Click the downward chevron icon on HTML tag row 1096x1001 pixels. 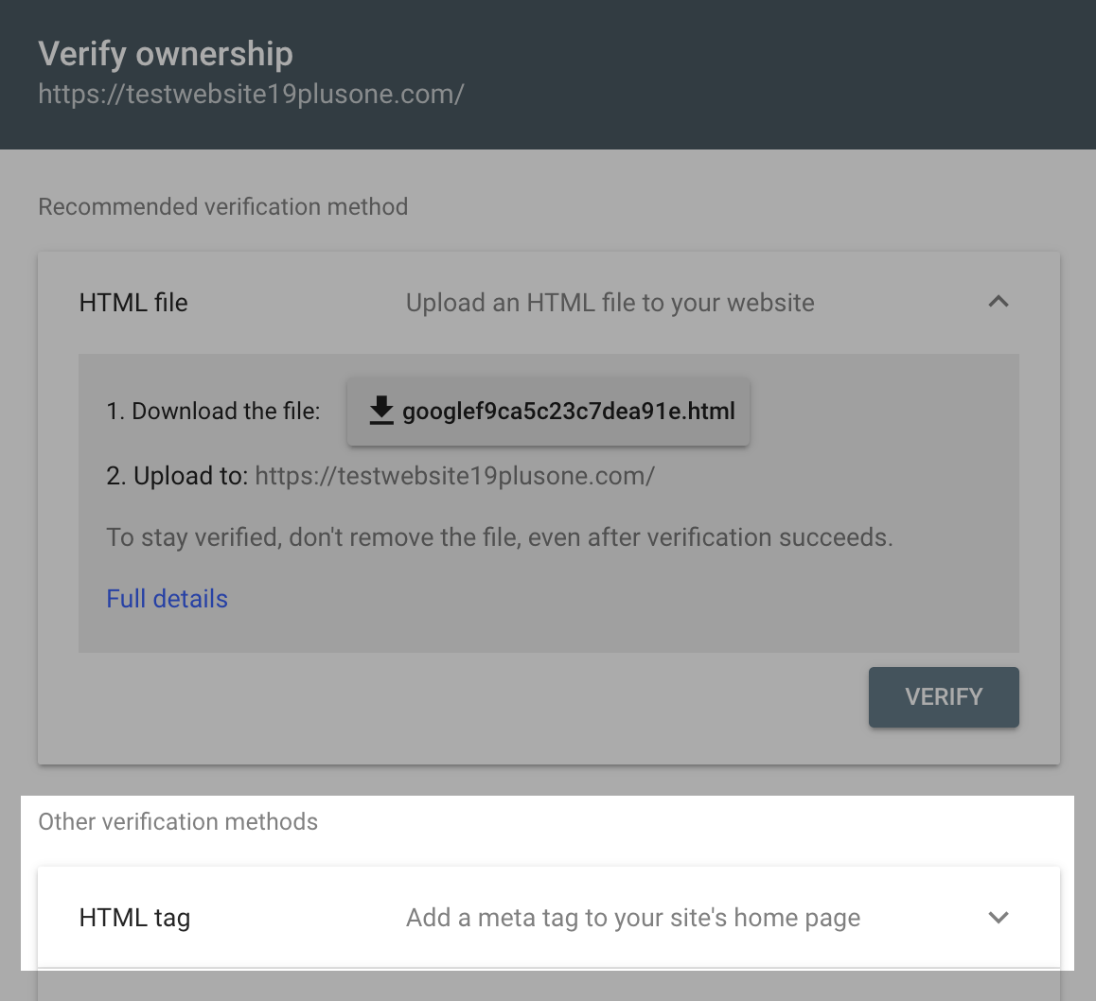coord(998,917)
